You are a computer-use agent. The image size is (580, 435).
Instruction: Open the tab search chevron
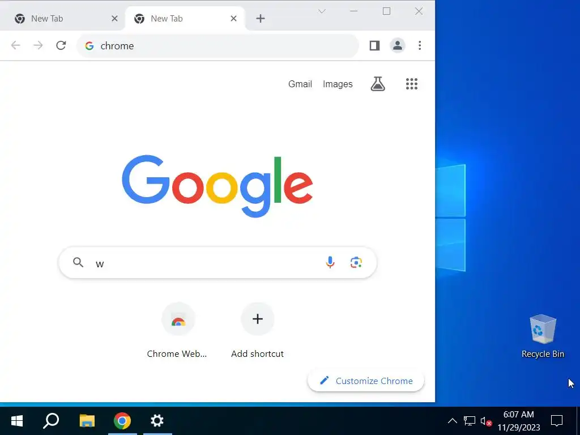[322, 11]
